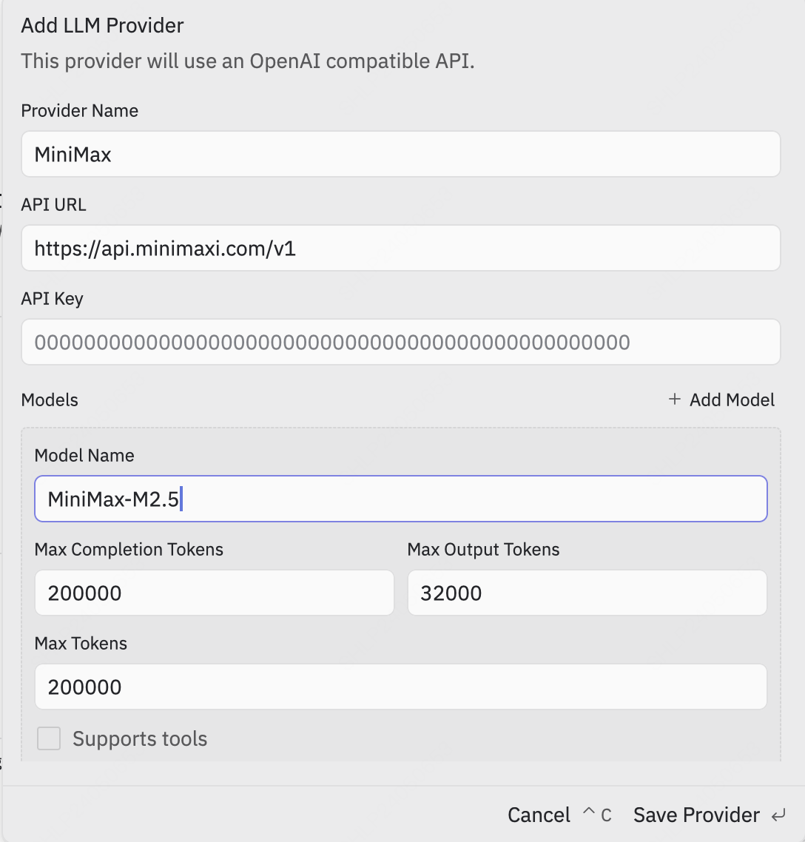Click the Max Output Tokens label
The height and width of the screenshot is (842, 805).
point(483,549)
